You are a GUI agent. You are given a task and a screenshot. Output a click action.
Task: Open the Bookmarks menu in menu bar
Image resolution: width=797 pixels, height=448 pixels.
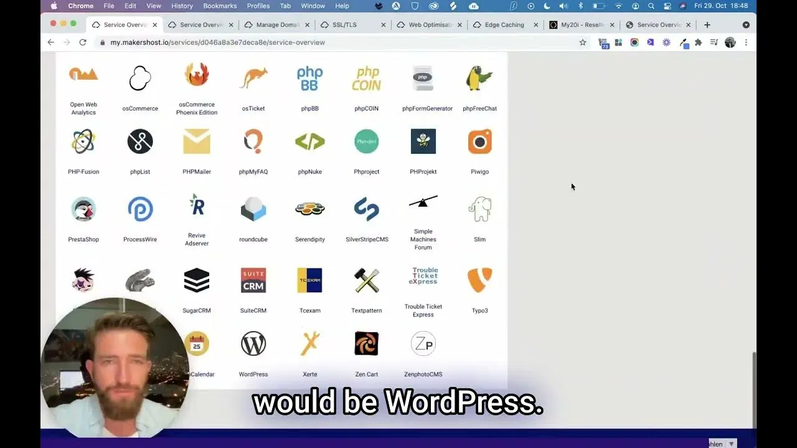(220, 6)
